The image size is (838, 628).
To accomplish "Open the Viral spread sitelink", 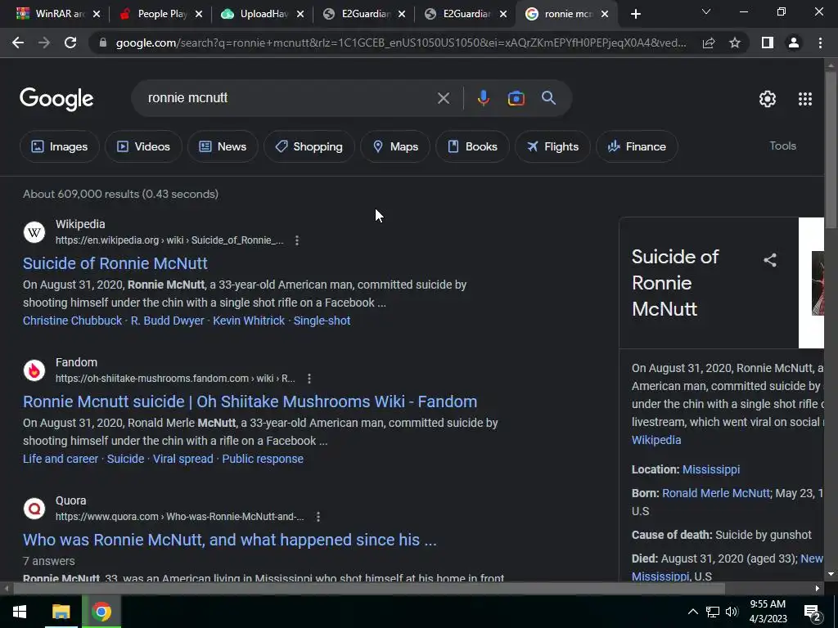I will (x=182, y=459).
